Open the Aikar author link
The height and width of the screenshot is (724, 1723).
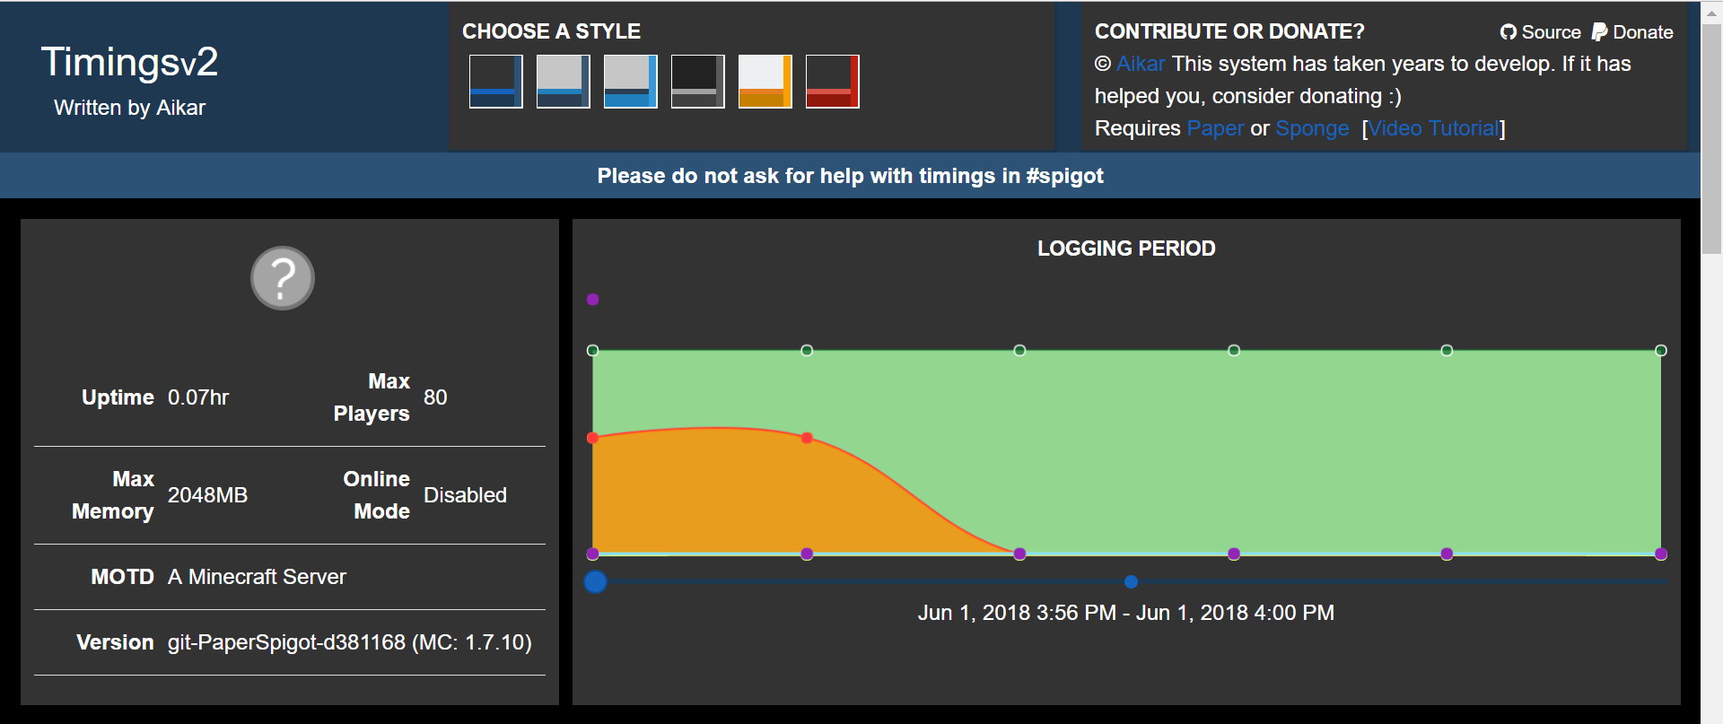pyautogui.click(x=1140, y=64)
